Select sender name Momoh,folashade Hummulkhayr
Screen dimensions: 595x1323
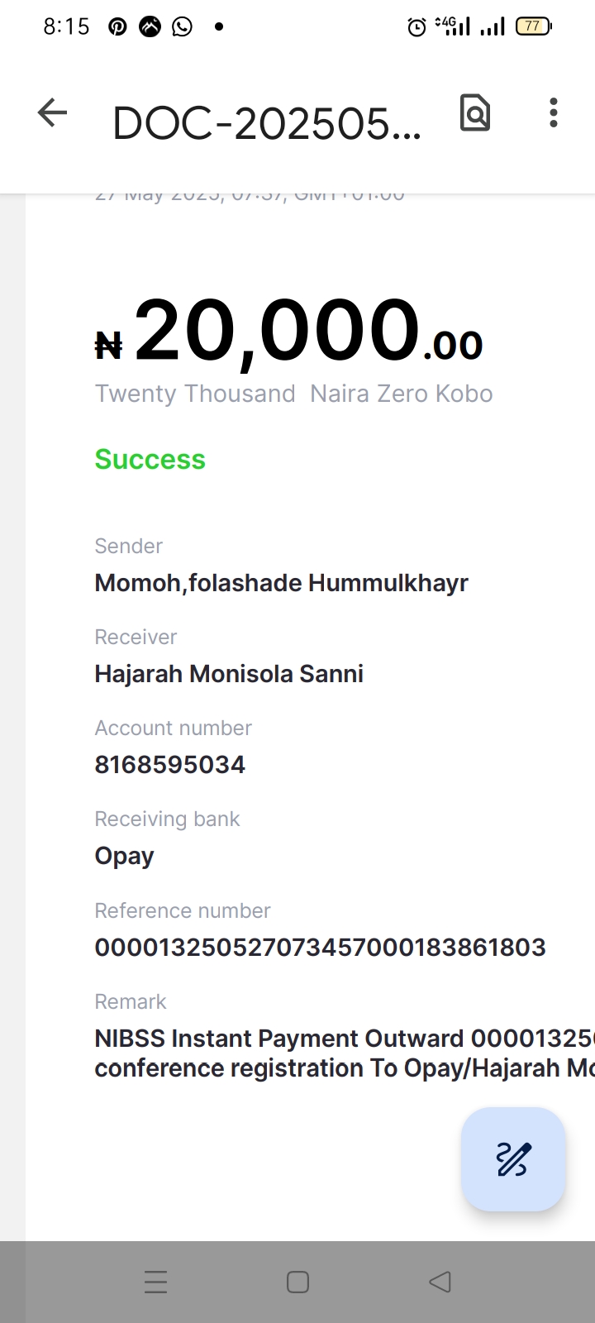[282, 583]
